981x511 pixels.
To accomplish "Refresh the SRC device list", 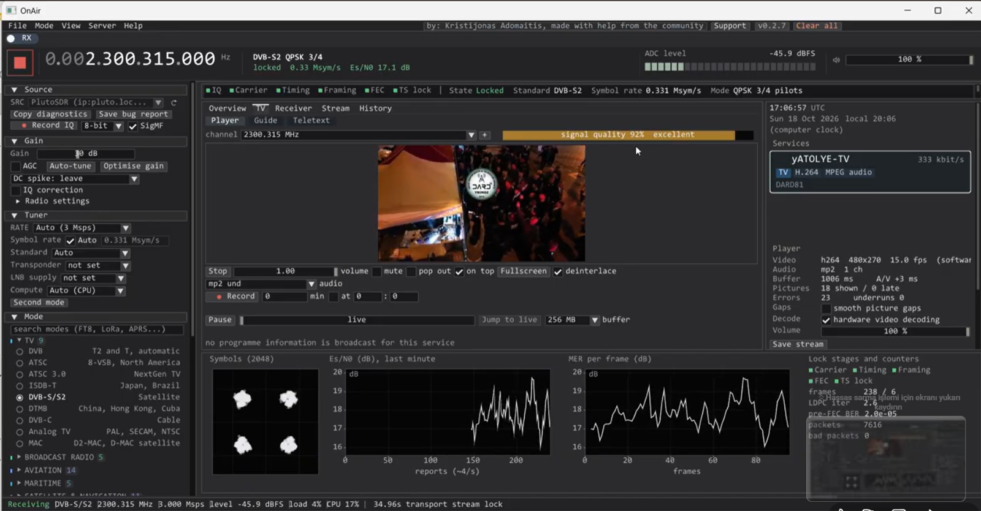I will pos(174,102).
